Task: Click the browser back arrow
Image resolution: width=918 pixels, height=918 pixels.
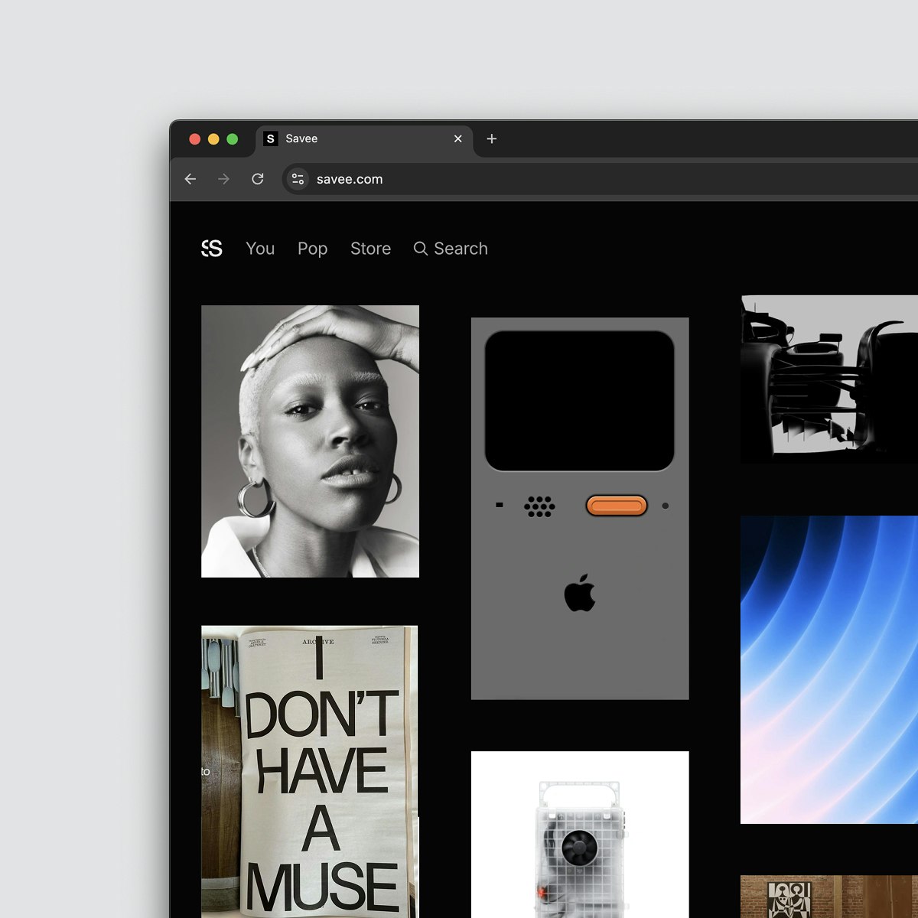Action: click(x=190, y=179)
